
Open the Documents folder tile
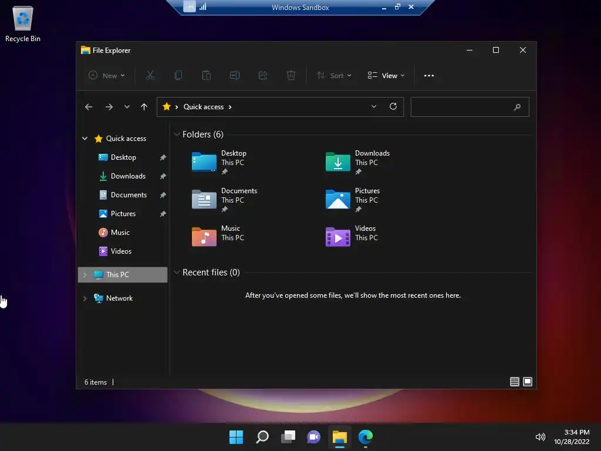coord(225,200)
